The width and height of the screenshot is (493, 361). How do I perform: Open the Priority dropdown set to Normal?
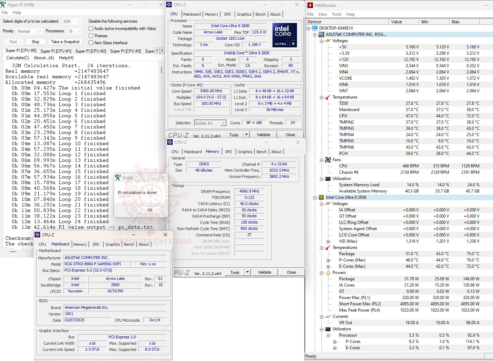coord(30,31)
